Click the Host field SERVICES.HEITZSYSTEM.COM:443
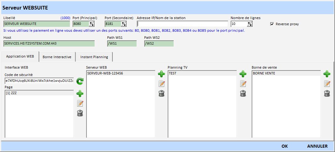 pos(49,44)
